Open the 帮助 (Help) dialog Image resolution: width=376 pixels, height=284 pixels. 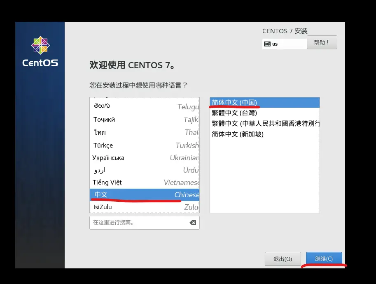[322, 42]
